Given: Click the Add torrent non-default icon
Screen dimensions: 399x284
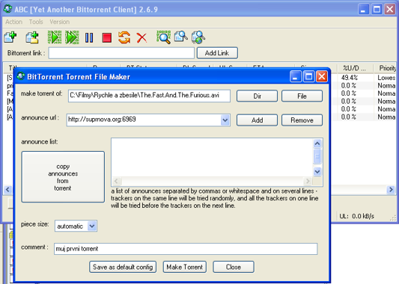Looking at the screenshot, I should click(32, 37).
